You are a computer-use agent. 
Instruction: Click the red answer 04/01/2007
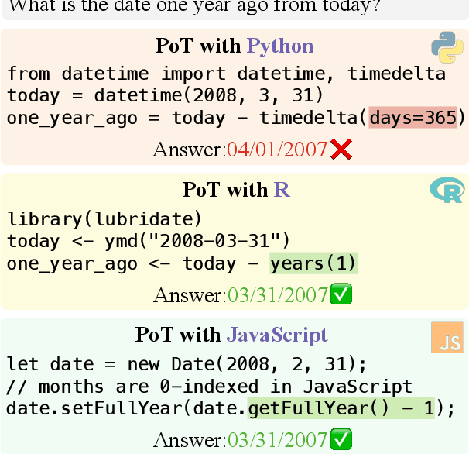(x=277, y=150)
